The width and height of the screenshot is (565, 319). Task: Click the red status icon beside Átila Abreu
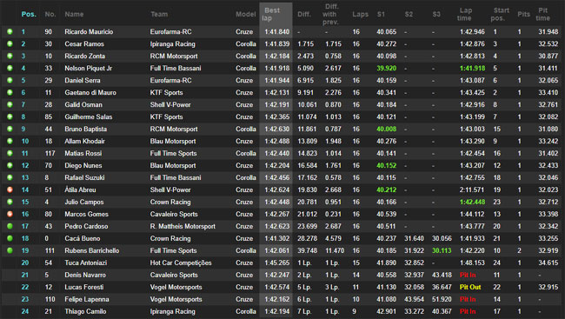pyautogui.click(x=10, y=189)
